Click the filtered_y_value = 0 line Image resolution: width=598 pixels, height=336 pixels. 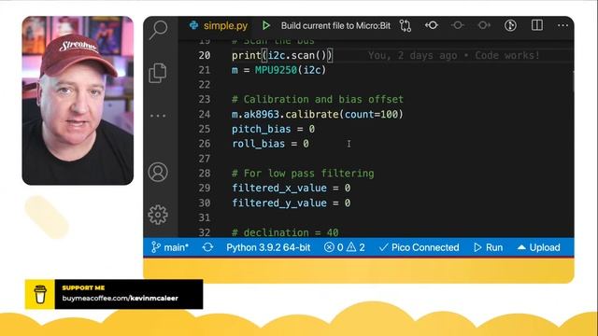pos(291,203)
